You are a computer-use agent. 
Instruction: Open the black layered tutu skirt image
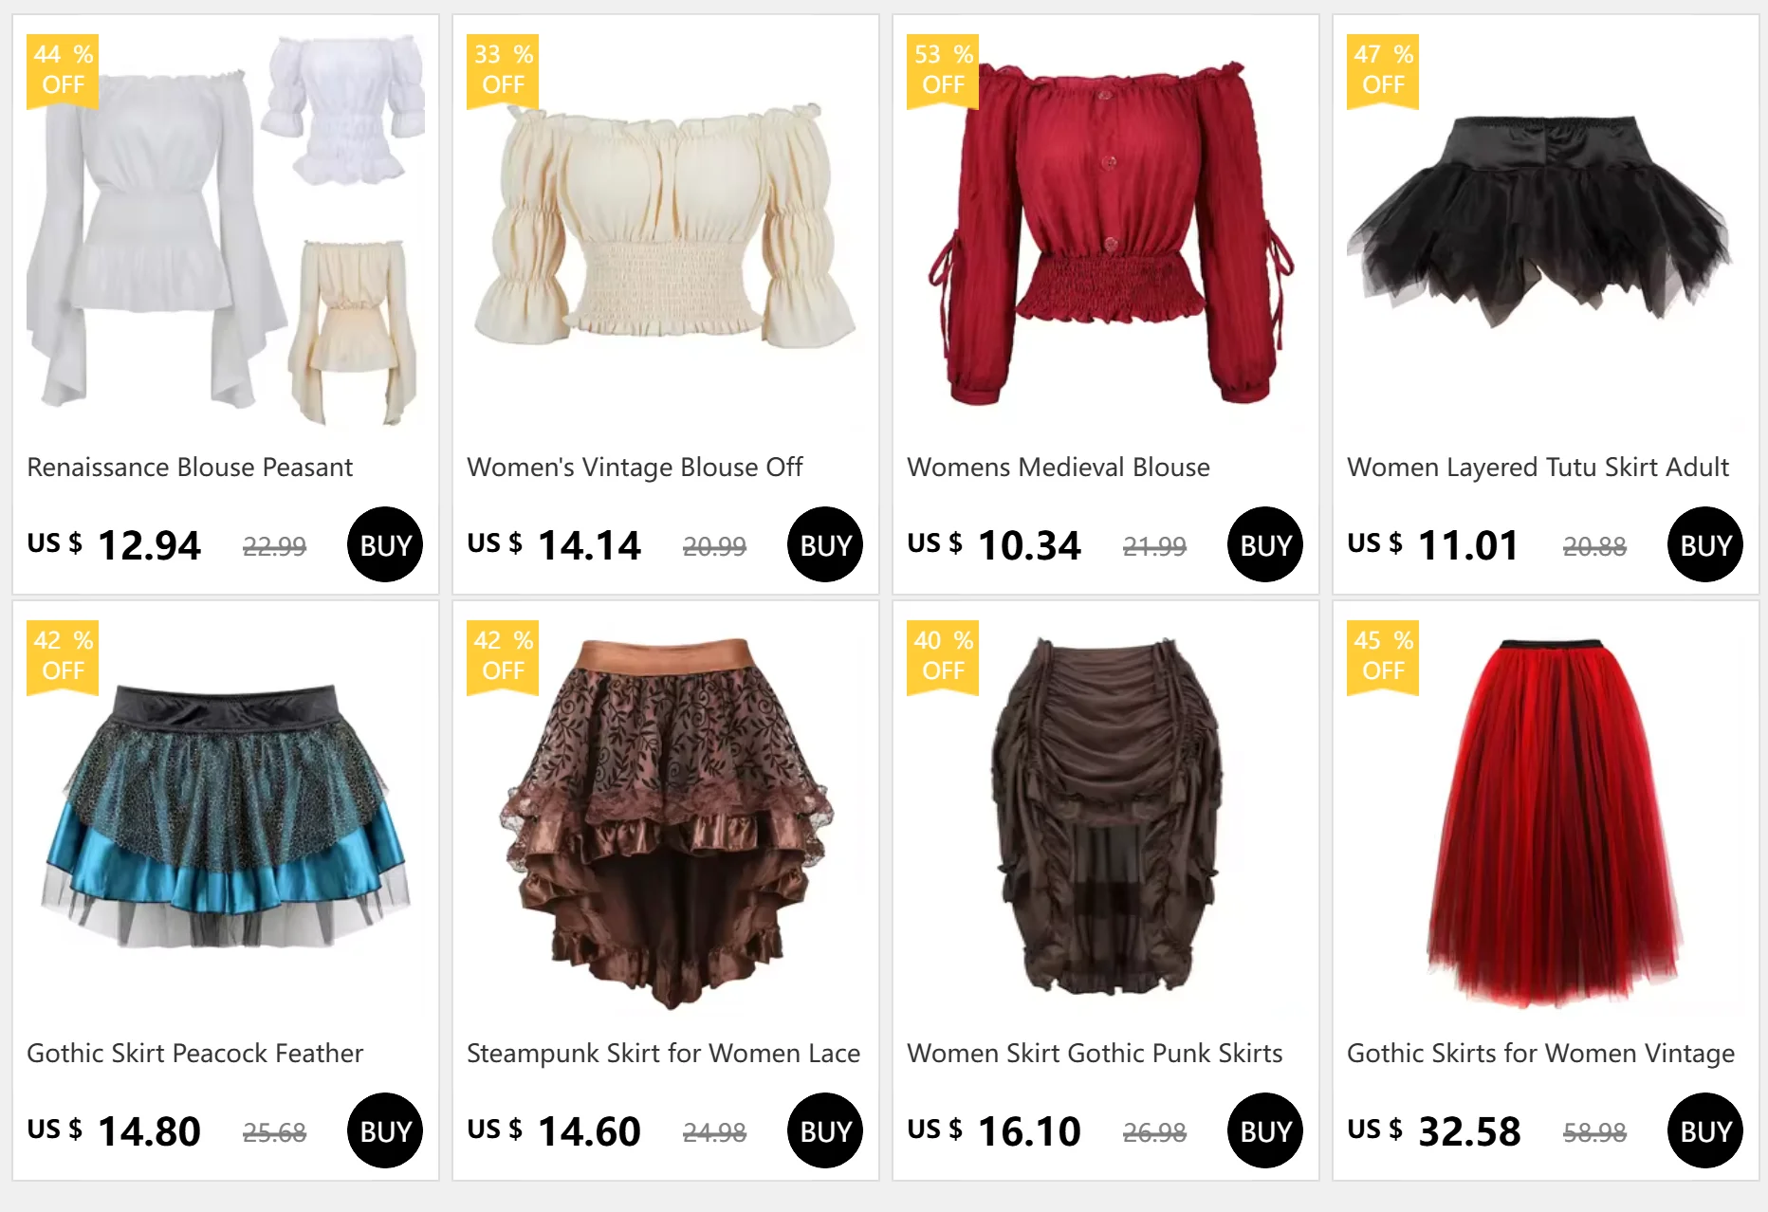tap(1546, 230)
